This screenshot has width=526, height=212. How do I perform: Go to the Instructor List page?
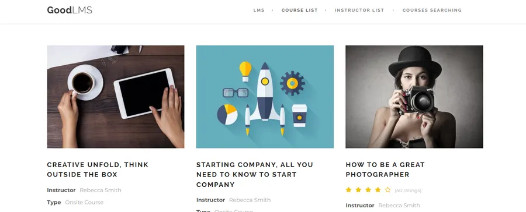(359, 10)
